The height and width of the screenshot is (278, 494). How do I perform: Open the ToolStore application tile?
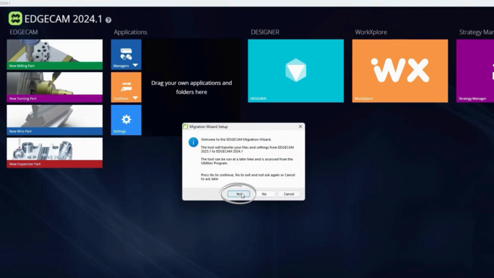click(x=126, y=88)
